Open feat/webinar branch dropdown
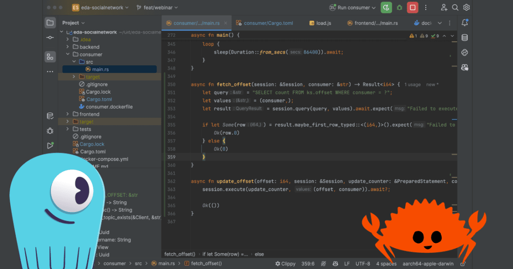Viewport: 513px width, 269px height. pyautogui.click(x=157, y=7)
